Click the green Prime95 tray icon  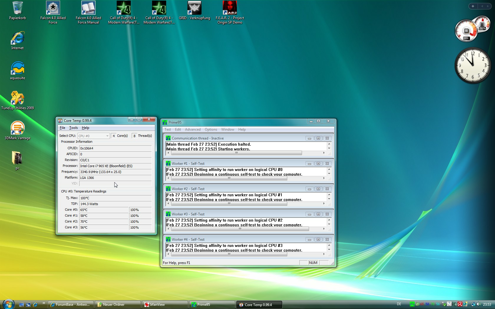(412, 304)
